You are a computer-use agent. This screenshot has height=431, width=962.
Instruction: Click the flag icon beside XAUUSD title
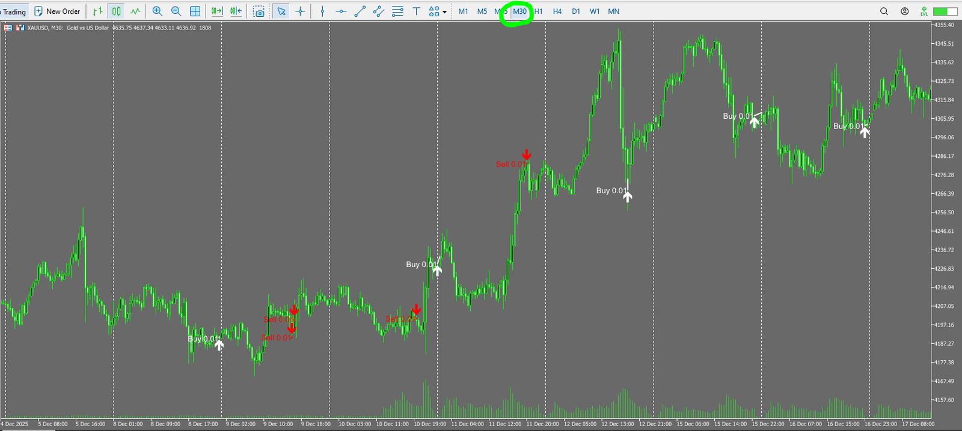pos(20,28)
